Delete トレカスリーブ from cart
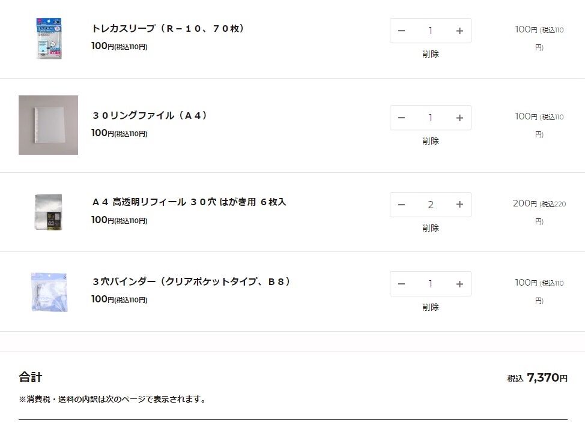This screenshot has width=585, height=435. click(x=431, y=54)
